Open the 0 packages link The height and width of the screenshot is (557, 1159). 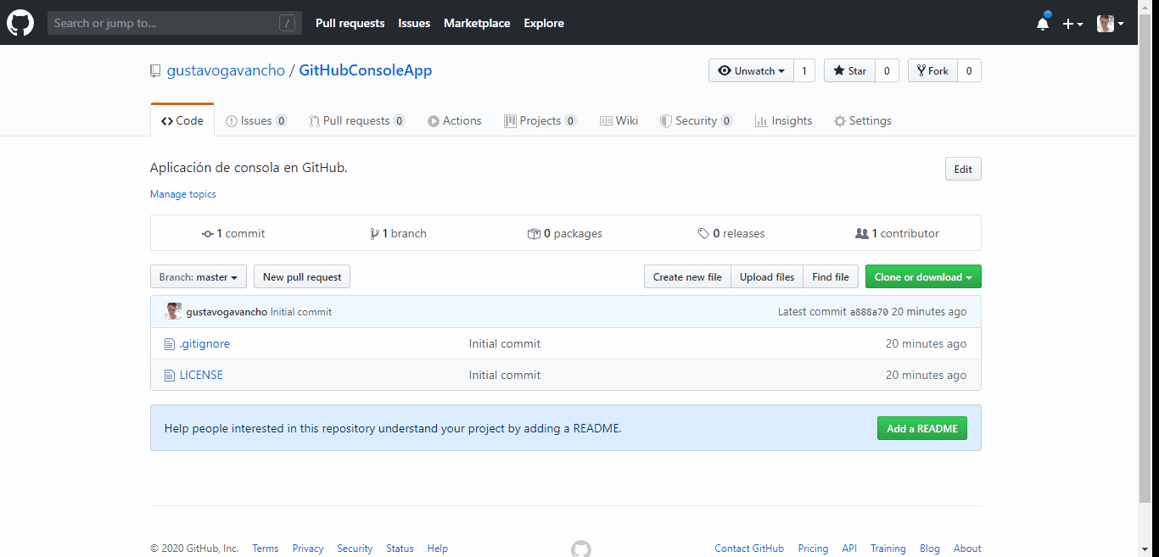tap(565, 233)
